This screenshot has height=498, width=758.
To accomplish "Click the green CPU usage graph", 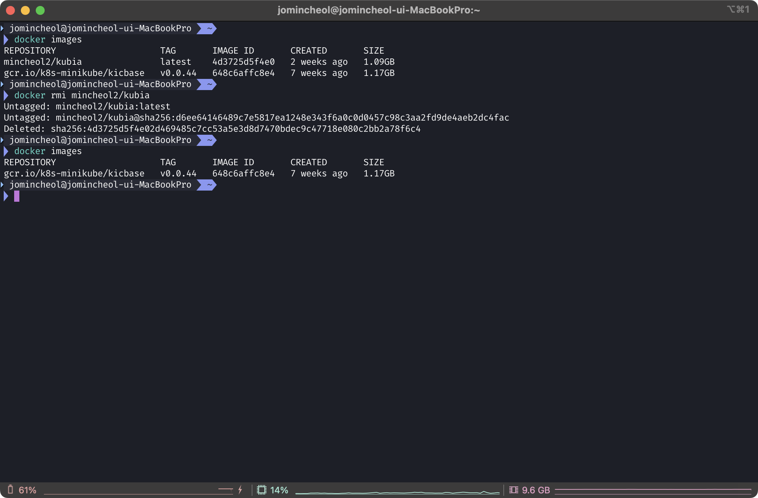I will point(397,492).
